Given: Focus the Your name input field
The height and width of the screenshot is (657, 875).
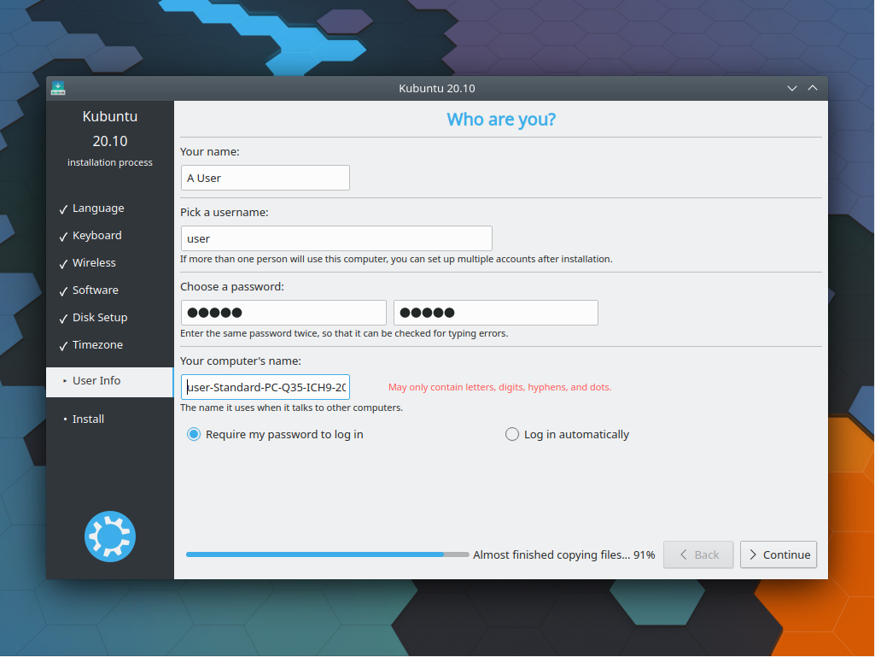Looking at the screenshot, I should (x=265, y=178).
